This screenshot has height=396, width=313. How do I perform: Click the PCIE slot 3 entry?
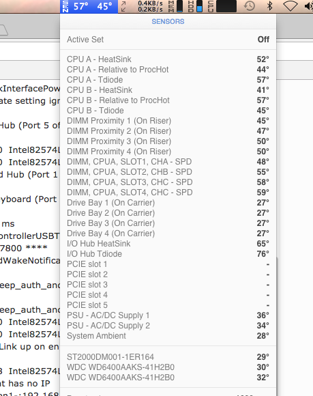click(x=168, y=285)
